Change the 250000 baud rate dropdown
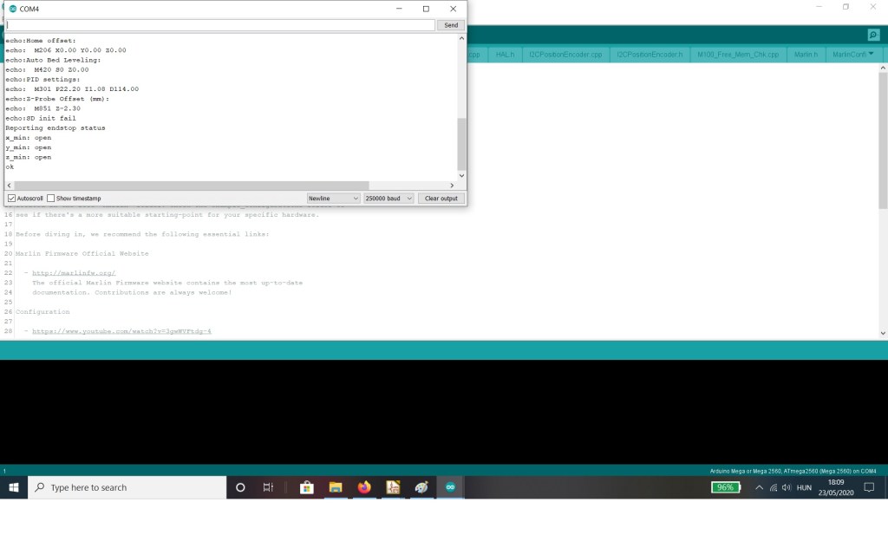The height and width of the screenshot is (535, 888). [388, 199]
